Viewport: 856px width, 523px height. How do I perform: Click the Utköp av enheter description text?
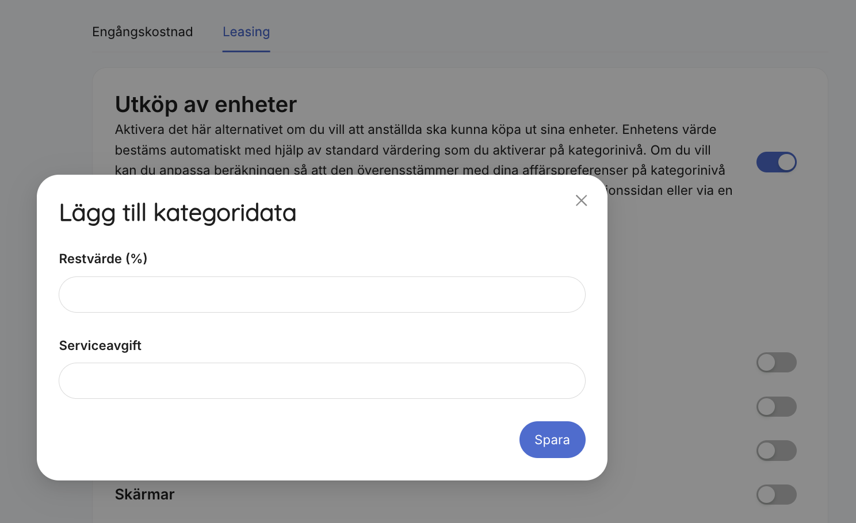click(423, 149)
